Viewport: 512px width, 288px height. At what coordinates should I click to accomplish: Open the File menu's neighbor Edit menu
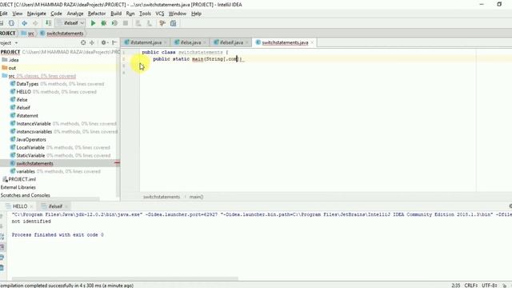coord(3,14)
